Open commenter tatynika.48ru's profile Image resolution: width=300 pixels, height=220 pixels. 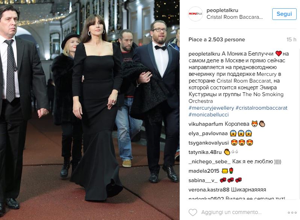205,152
